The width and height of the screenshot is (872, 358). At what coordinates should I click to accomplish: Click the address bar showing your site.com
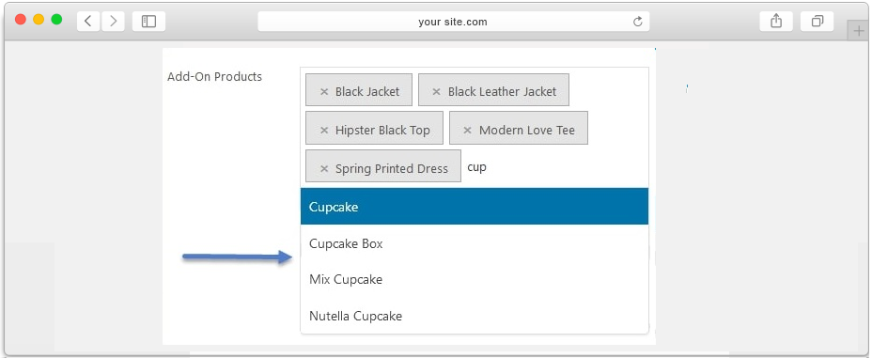453,22
